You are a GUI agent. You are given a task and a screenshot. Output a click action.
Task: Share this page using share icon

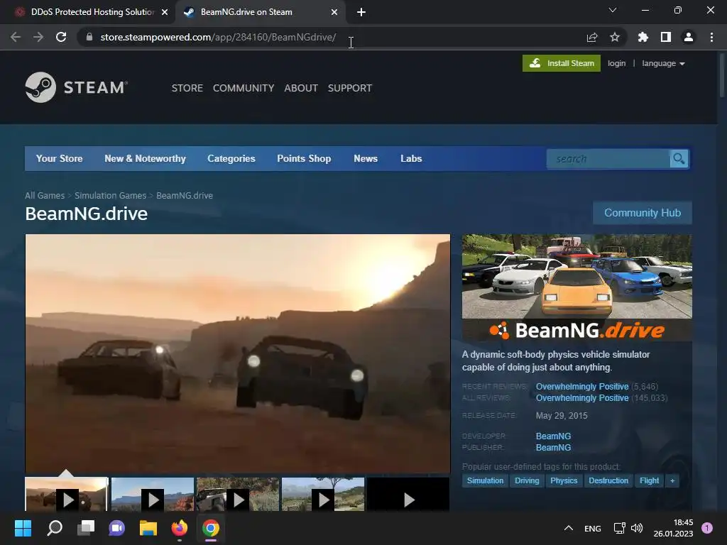[592, 37]
